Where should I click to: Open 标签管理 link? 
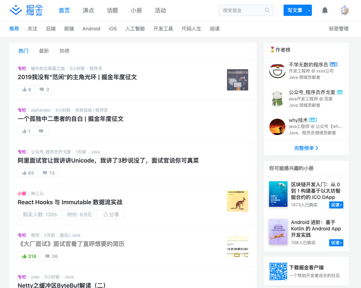[x=339, y=29]
